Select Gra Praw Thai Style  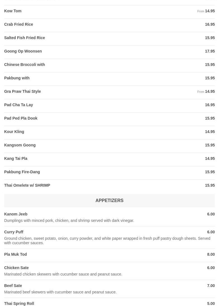coord(23,91)
